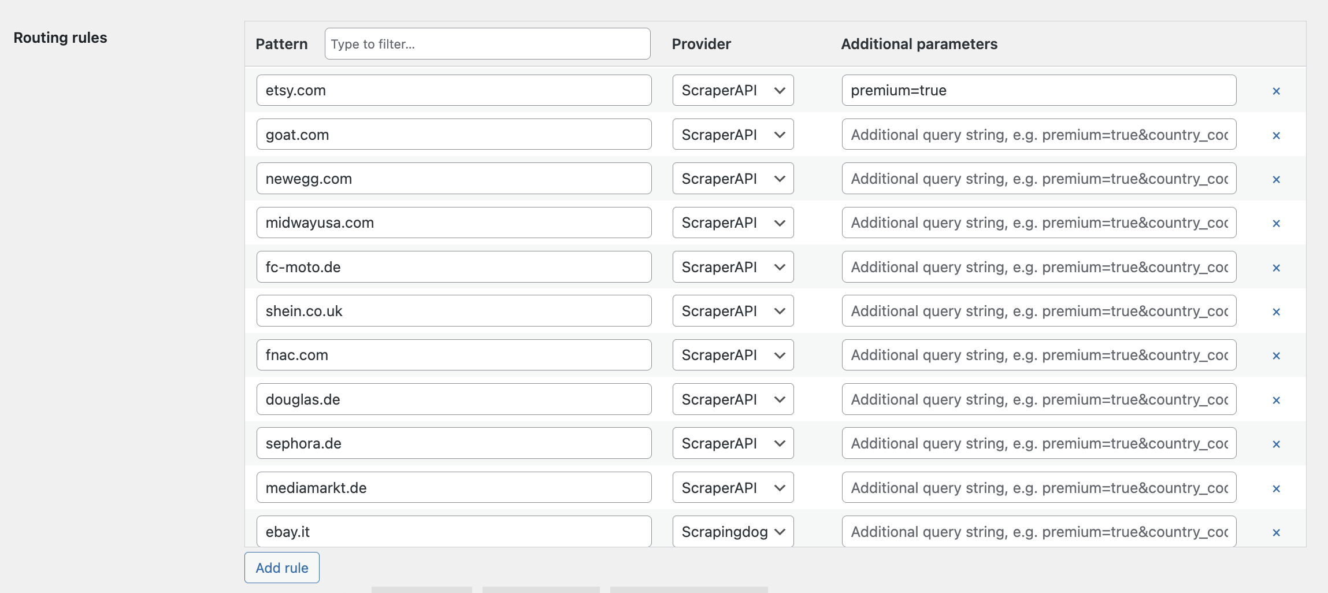Focus the pattern filter field

(487, 44)
